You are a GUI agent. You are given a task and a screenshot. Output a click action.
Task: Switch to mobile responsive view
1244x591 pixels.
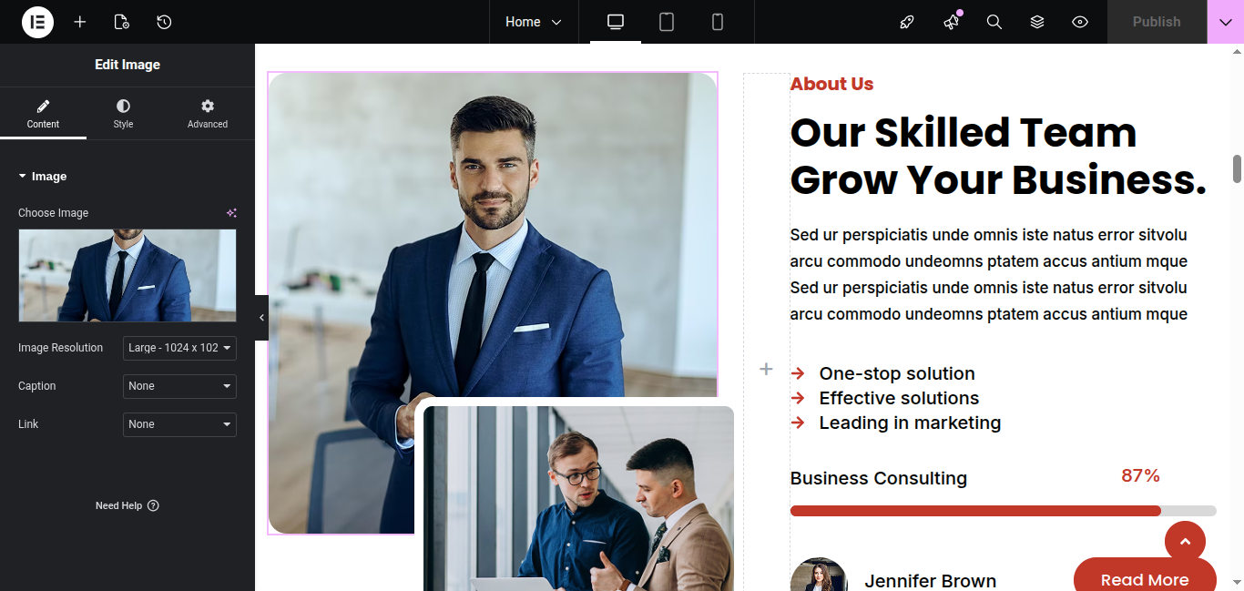pyautogui.click(x=718, y=22)
